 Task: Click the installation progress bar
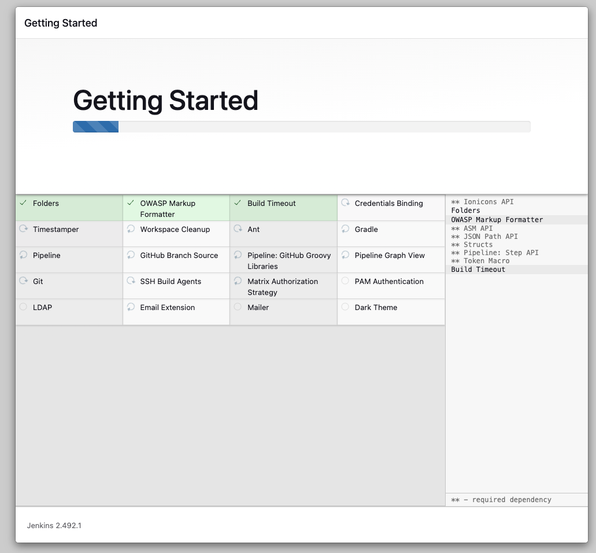click(301, 127)
